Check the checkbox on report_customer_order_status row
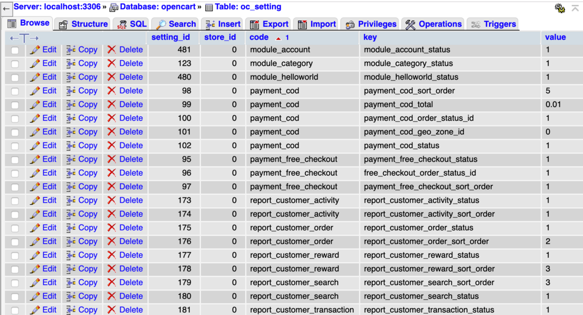 click(14, 227)
